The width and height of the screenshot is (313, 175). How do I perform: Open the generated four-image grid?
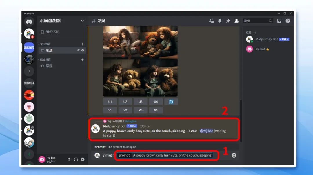point(140,61)
